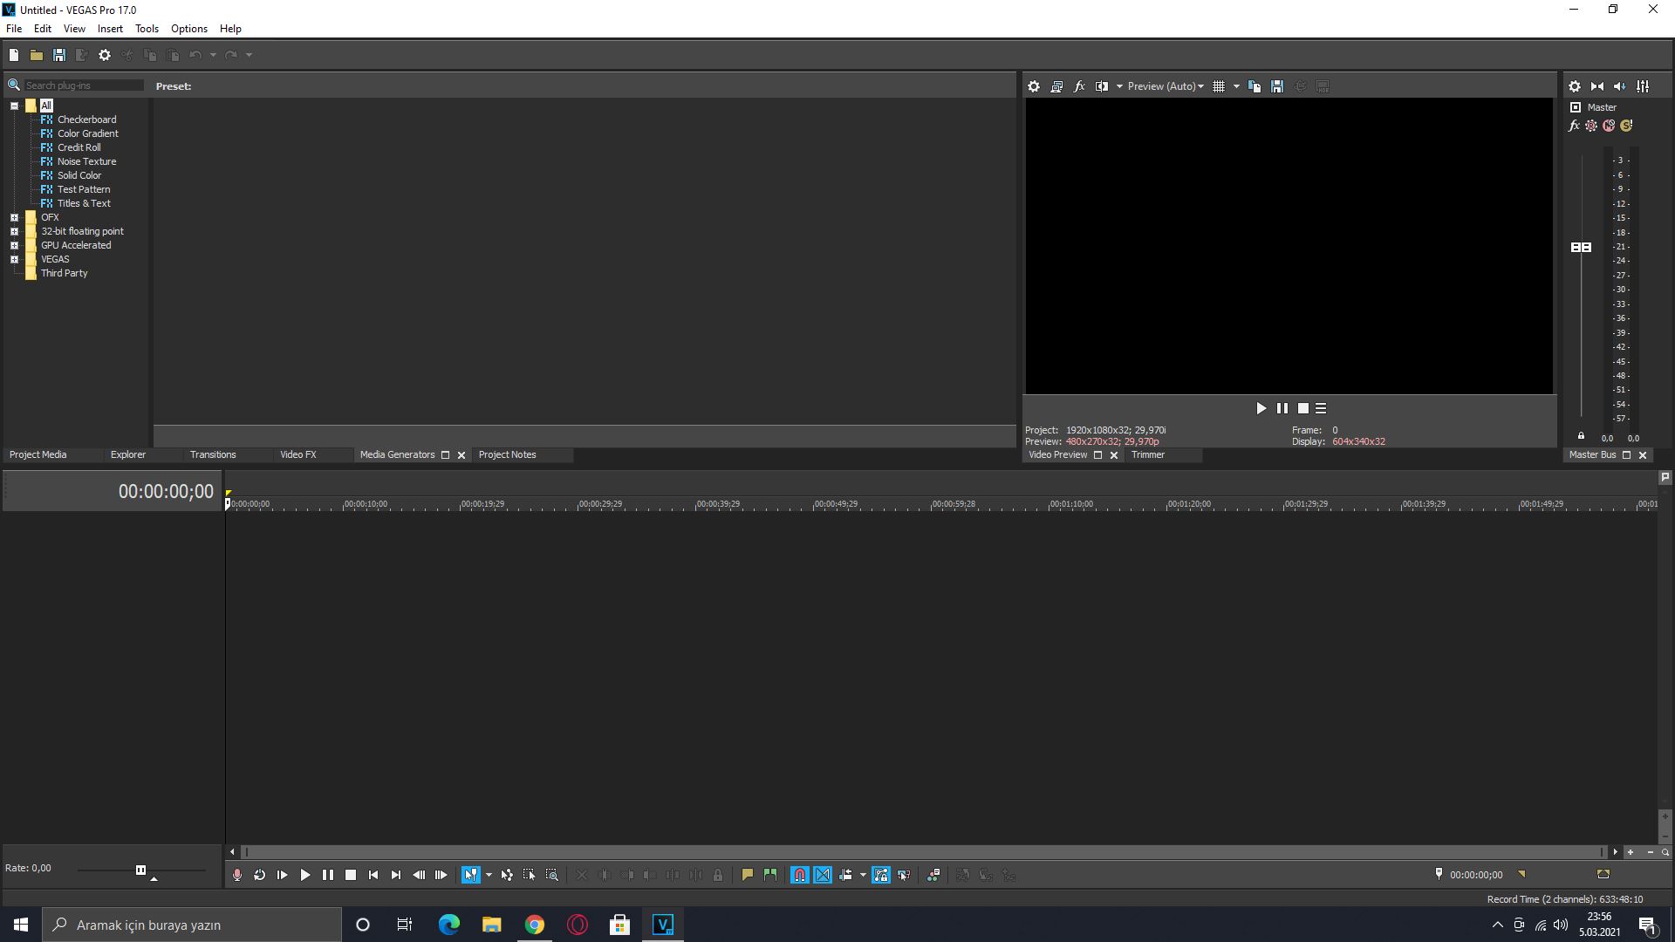
Task: Open Auto Ripple mode dropdown
Action: point(863,875)
